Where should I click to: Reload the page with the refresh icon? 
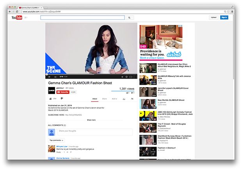[17, 12]
